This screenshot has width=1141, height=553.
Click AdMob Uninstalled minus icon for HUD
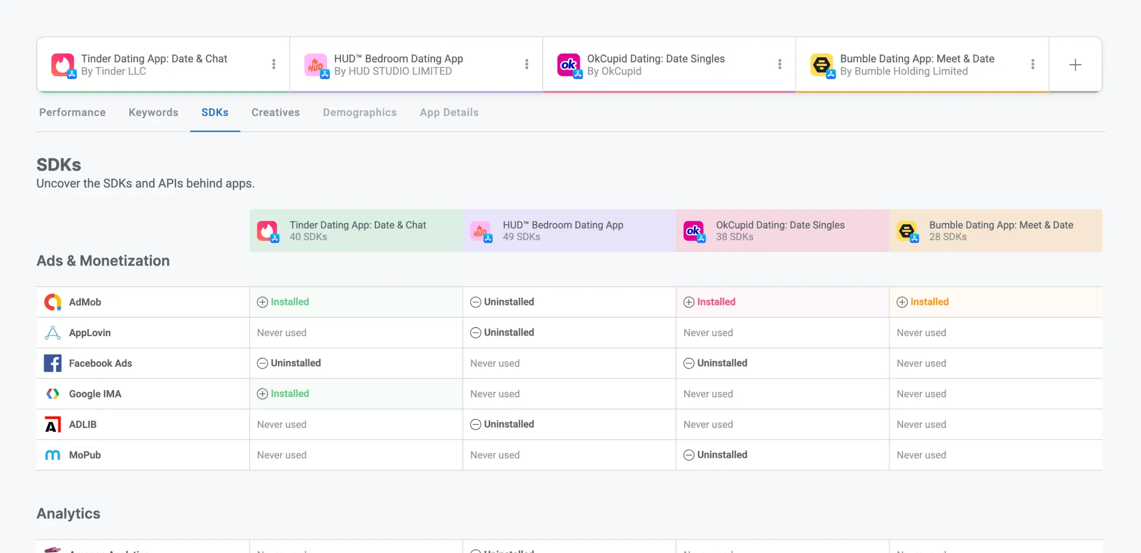(x=476, y=302)
